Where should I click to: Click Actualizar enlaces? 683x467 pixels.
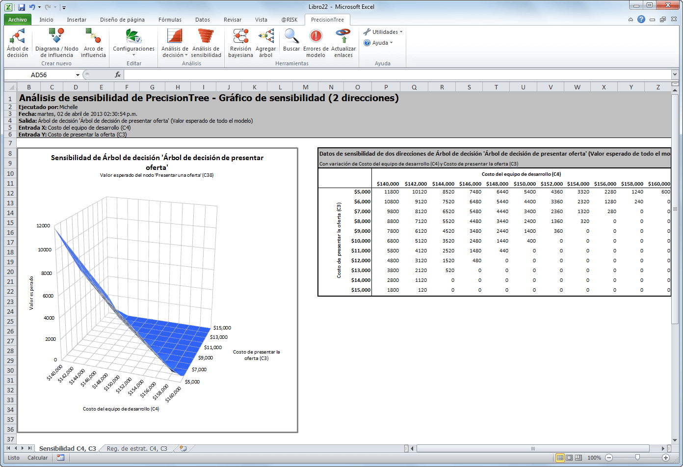tap(343, 43)
